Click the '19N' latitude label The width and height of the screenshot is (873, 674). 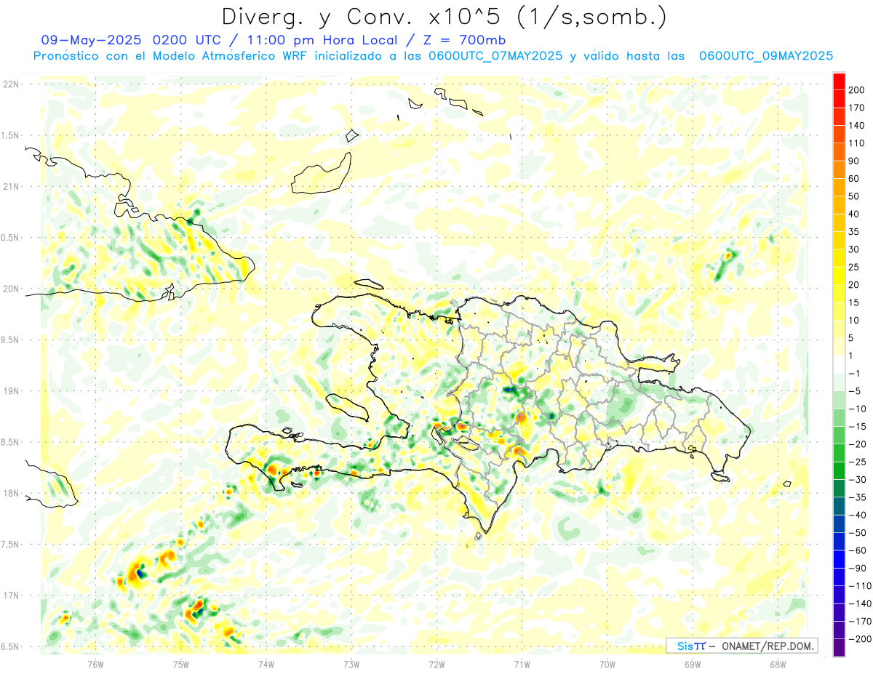pyautogui.click(x=11, y=391)
